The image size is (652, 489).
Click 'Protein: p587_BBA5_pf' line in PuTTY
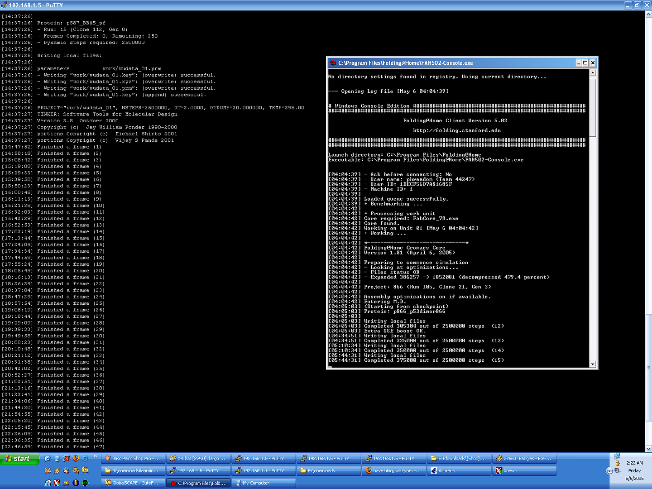click(71, 23)
